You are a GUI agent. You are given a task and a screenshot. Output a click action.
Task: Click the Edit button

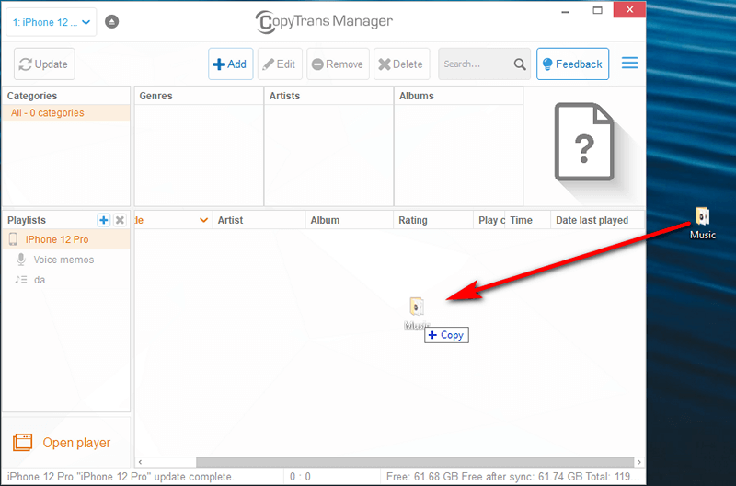(x=280, y=64)
